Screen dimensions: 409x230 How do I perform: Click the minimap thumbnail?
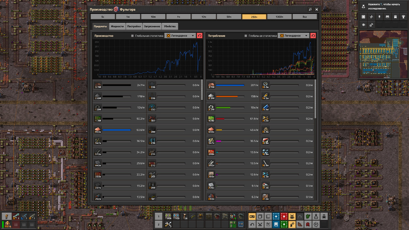383,55
